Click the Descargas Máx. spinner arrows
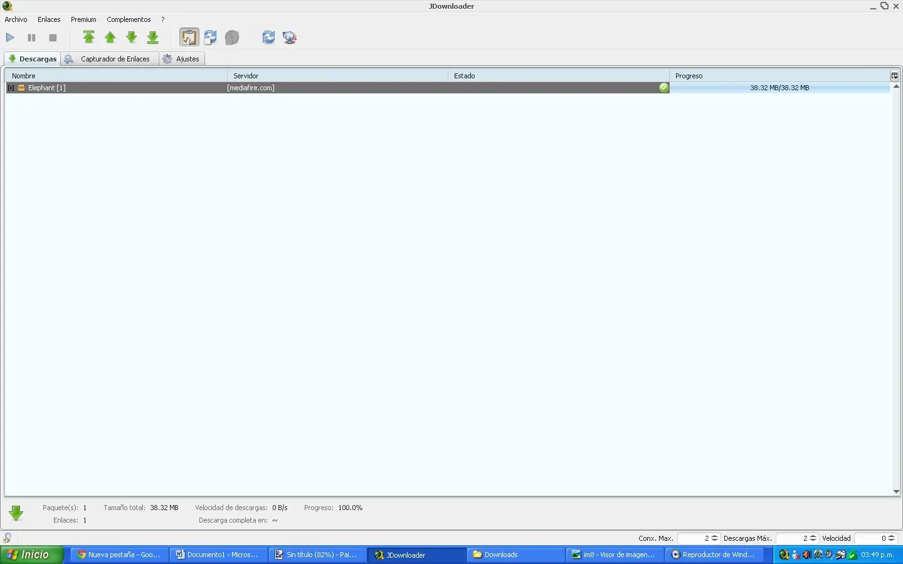 [x=813, y=538]
